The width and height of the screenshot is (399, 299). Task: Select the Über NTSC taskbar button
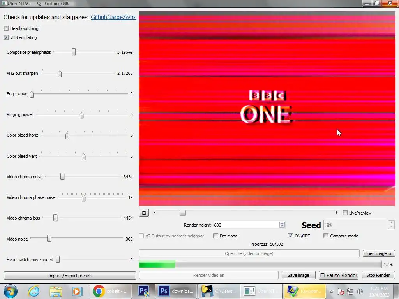[262, 291]
